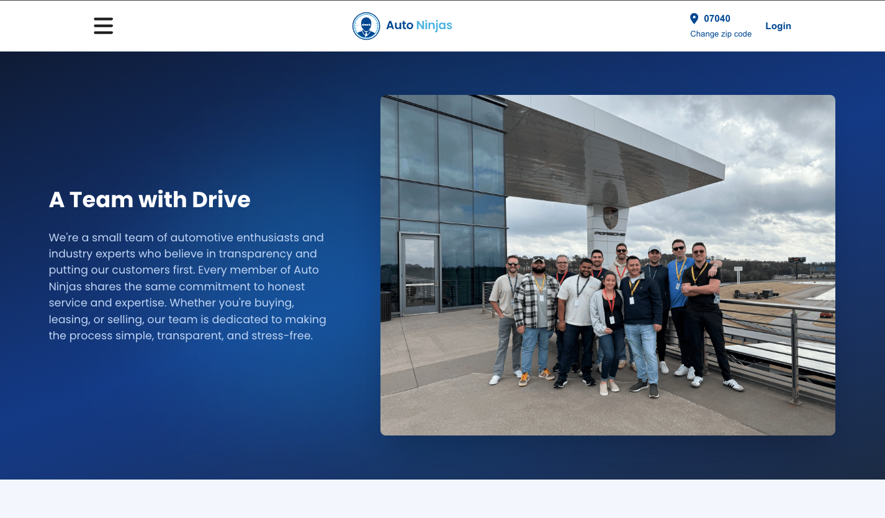Screen dimensions: 885x518
Task: Click the glass door in the photo
Action: [x=420, y=273]
